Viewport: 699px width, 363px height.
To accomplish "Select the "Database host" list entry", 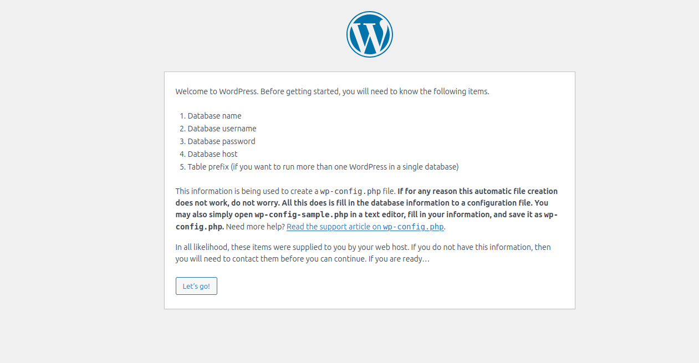I will pyautogui.click(x=212, y=154).
